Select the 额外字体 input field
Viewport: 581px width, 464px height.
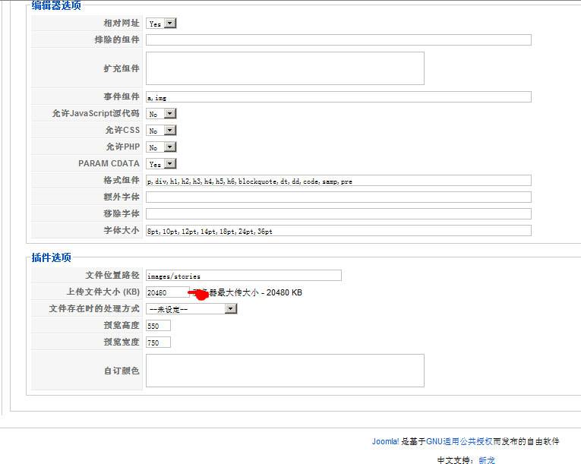338,197
